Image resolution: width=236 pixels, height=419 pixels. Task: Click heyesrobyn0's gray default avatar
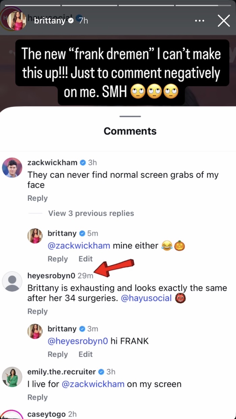pos(12,280)
